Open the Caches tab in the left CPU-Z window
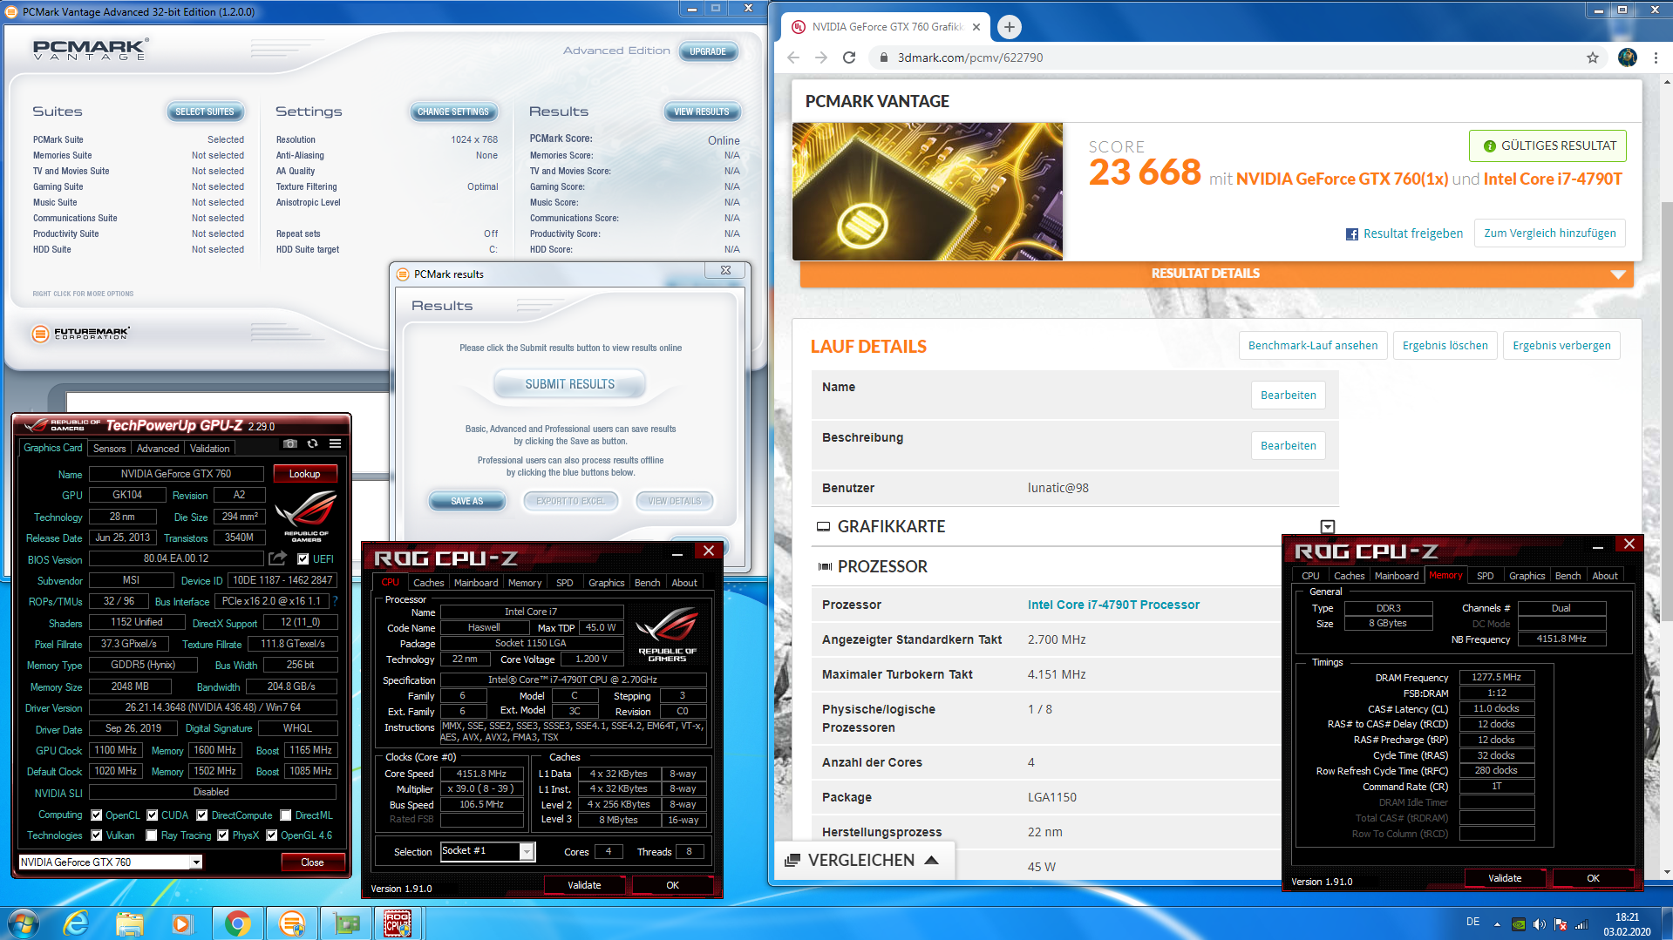Screen dimensions: 1673x940 [x=428, y=583]
